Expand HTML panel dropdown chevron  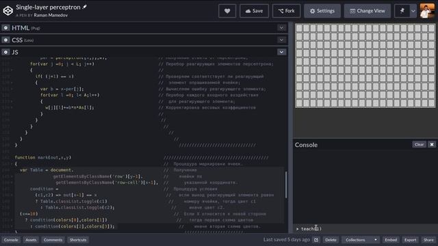click(x=281, y=28)
